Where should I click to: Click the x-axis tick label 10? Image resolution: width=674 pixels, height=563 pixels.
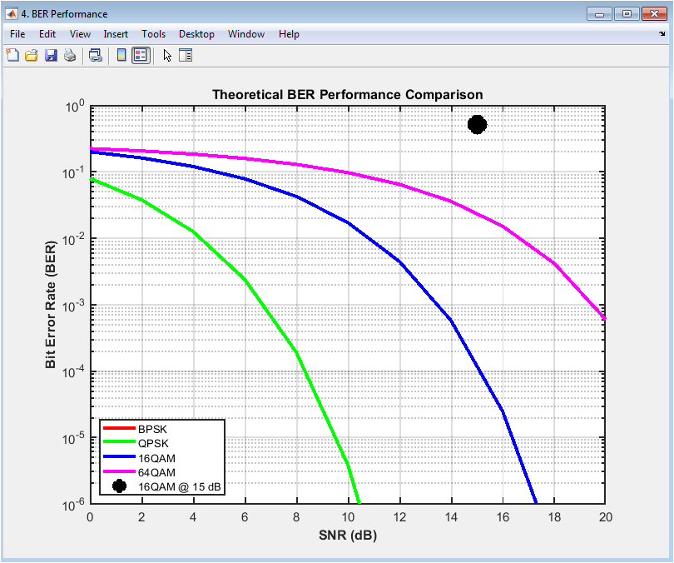pos(348,517)
